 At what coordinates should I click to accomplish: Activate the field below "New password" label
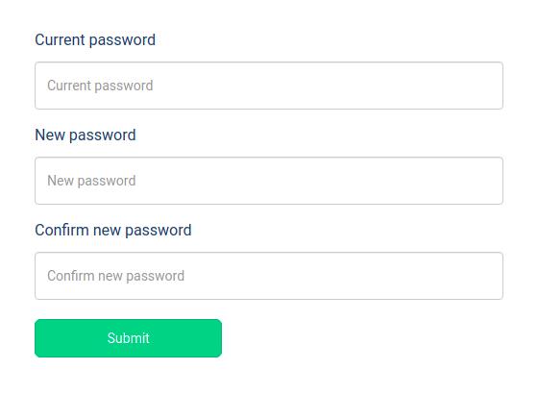click(269, 181)
